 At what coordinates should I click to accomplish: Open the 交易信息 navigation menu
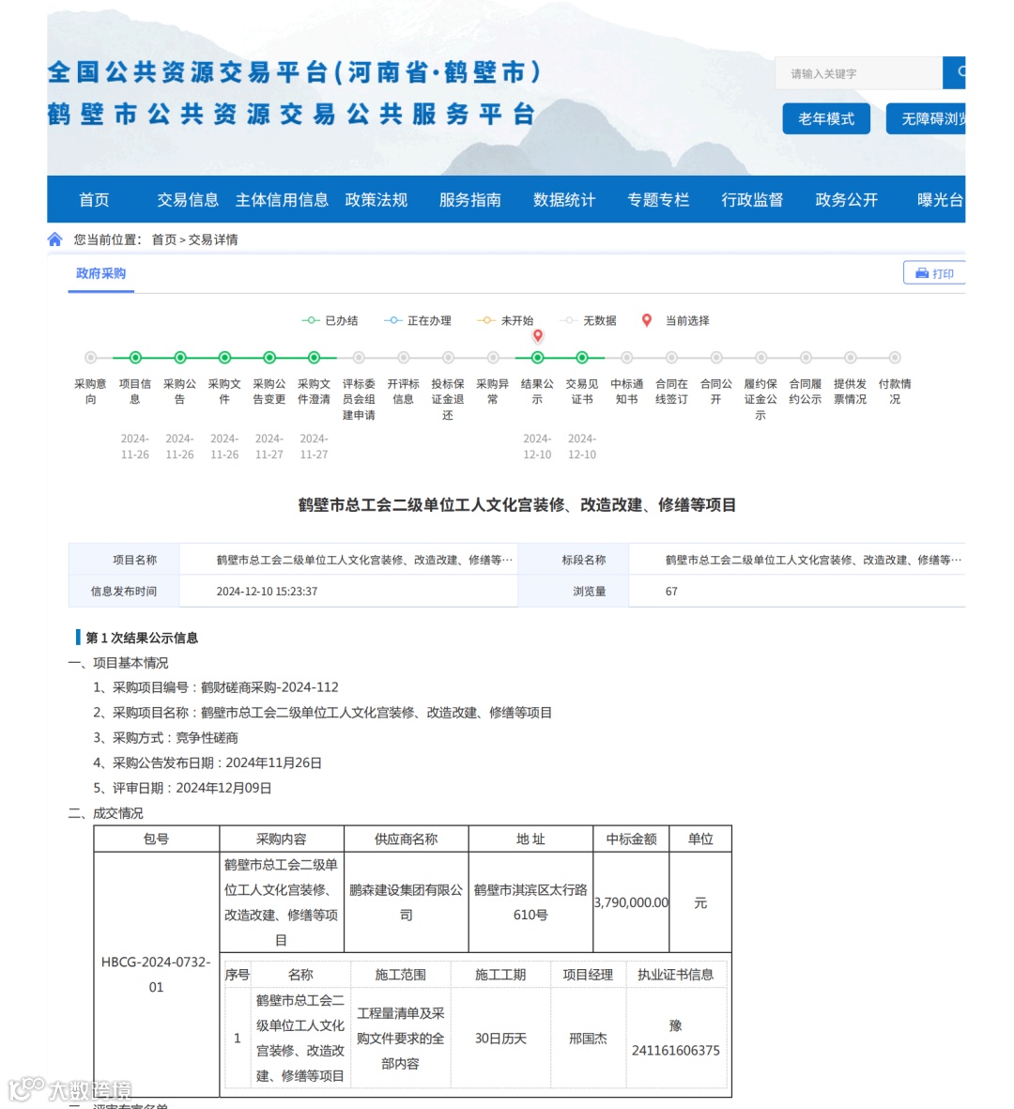pyautogui.click(x=188, y=199)
